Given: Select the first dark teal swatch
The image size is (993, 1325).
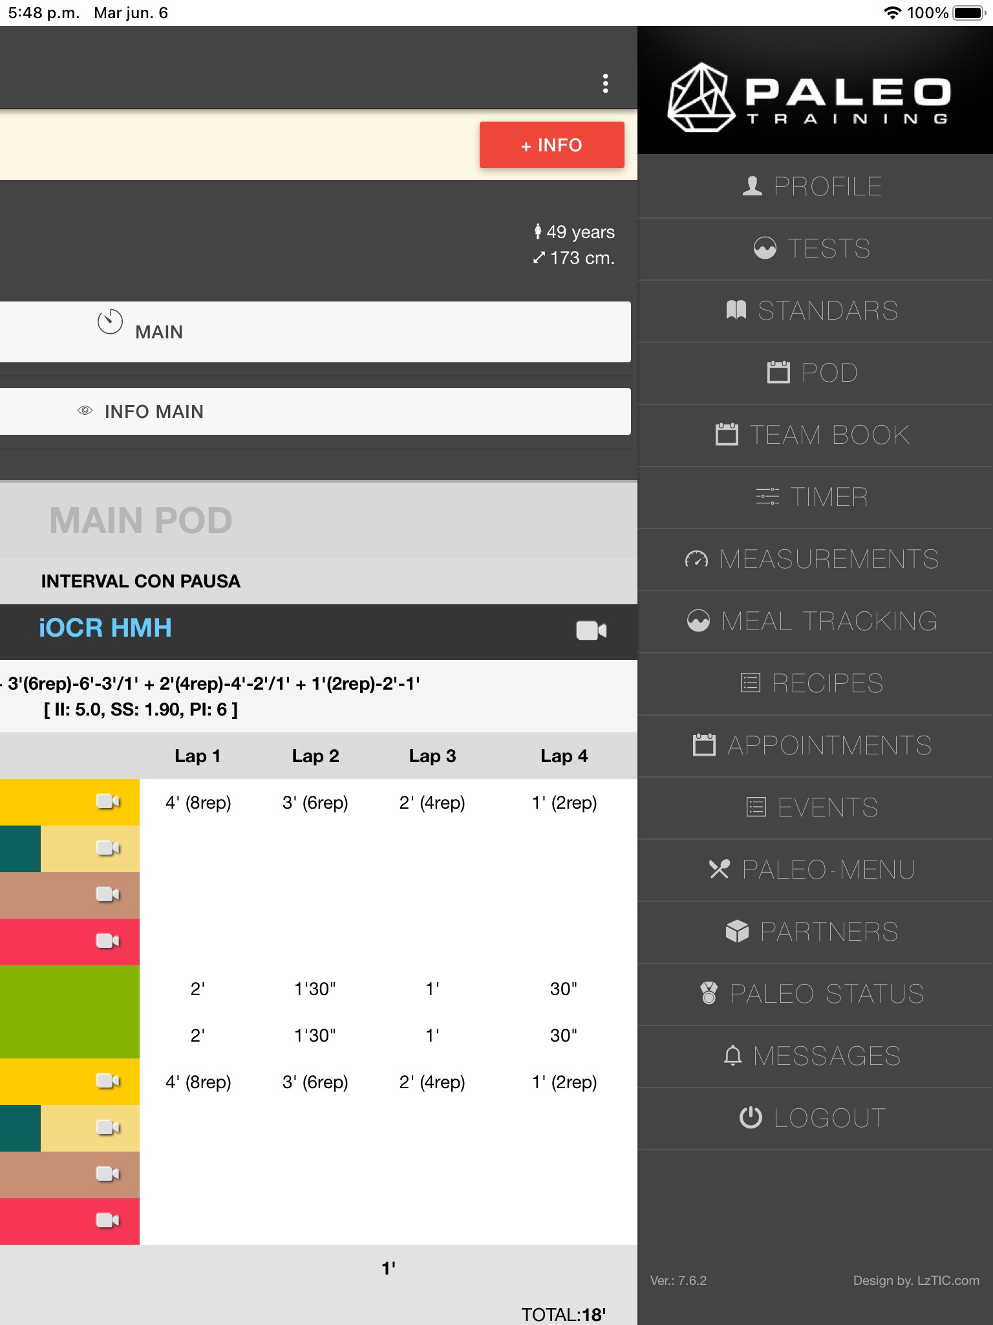Looking at the screenshot, I should tap(20, 849).
